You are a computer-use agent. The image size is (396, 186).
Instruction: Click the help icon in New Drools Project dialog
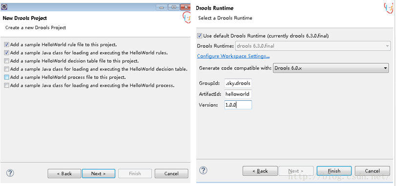10,173
